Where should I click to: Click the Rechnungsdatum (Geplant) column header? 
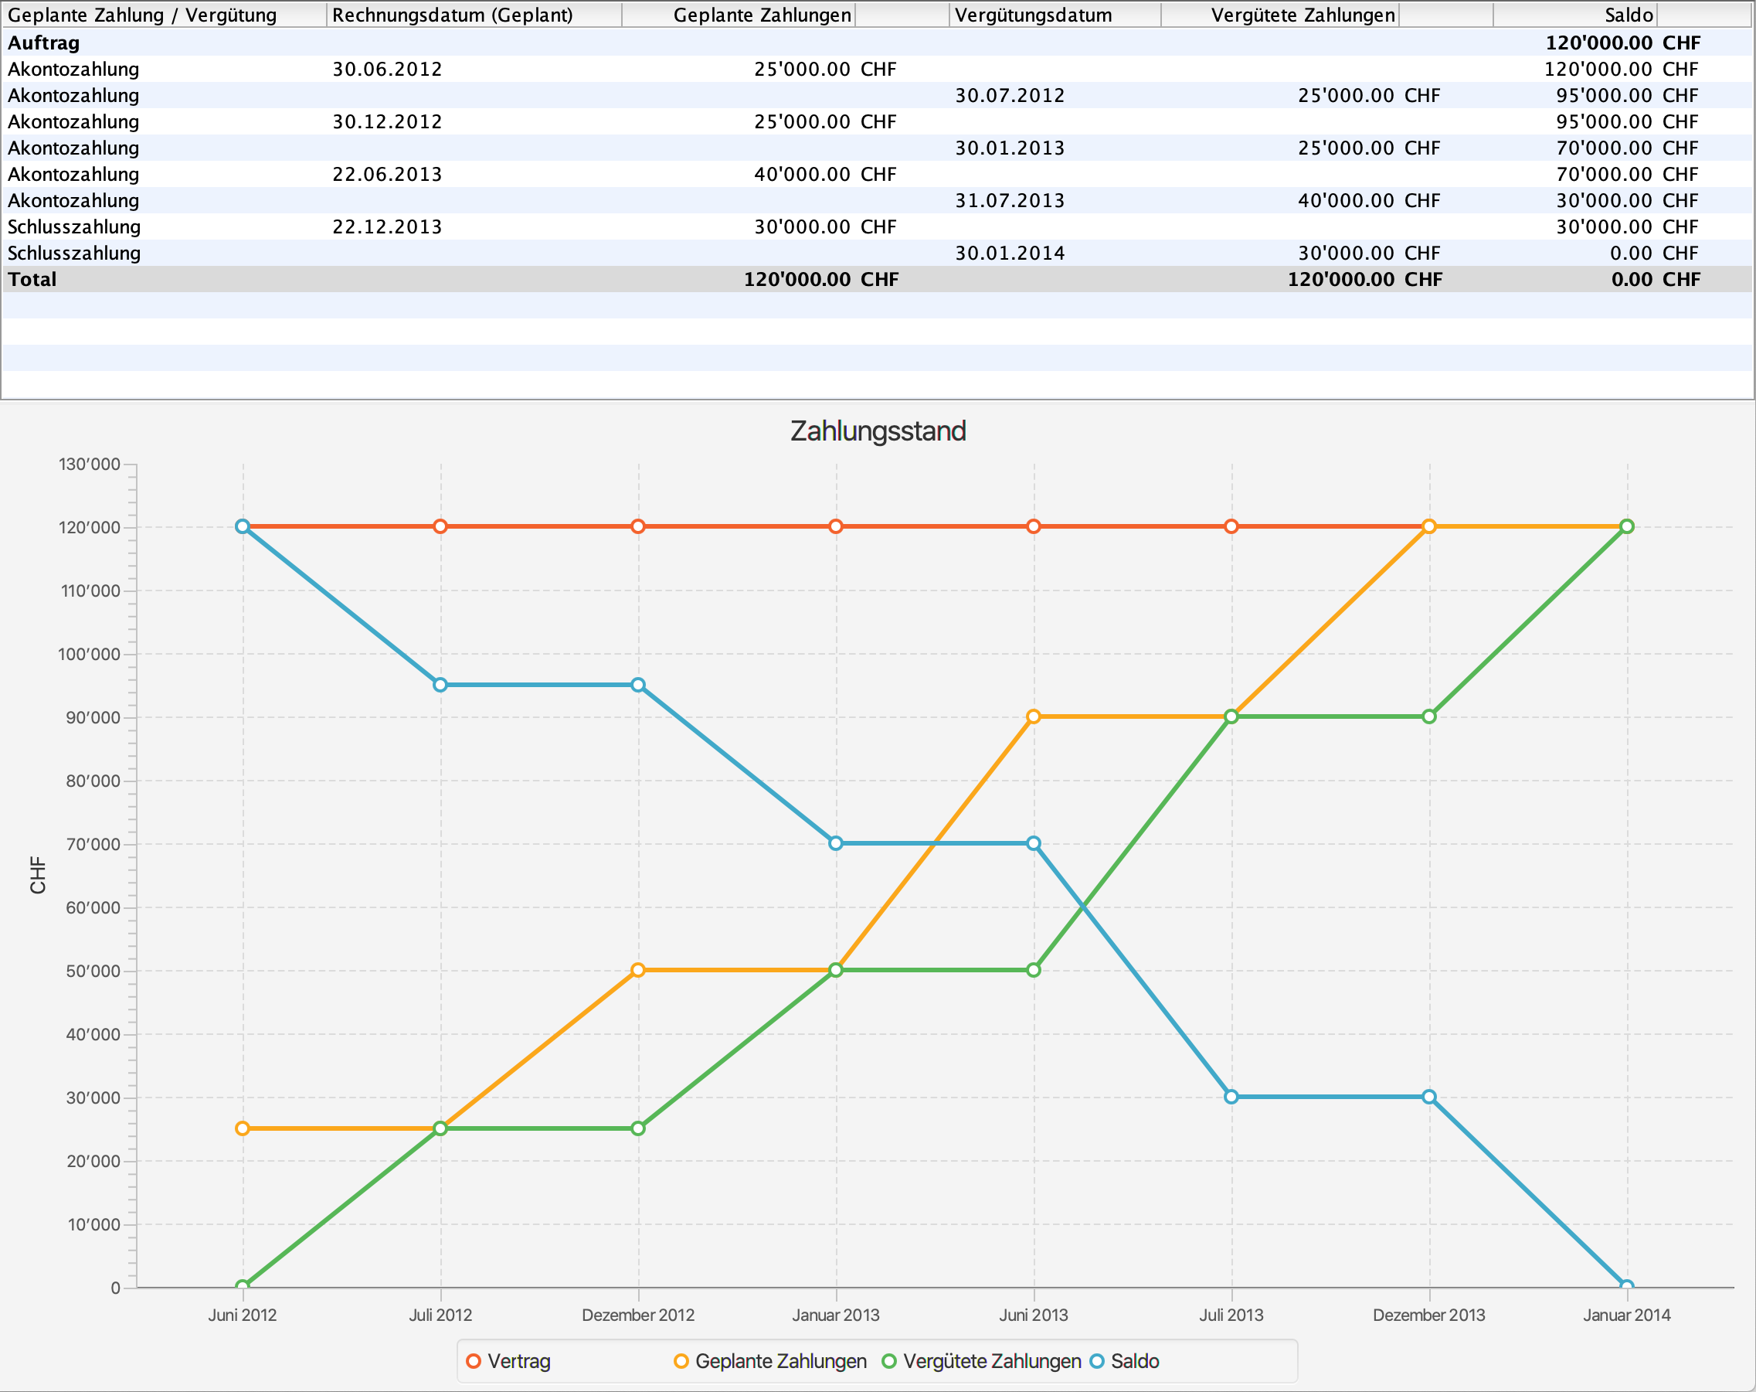pos(474,15)
